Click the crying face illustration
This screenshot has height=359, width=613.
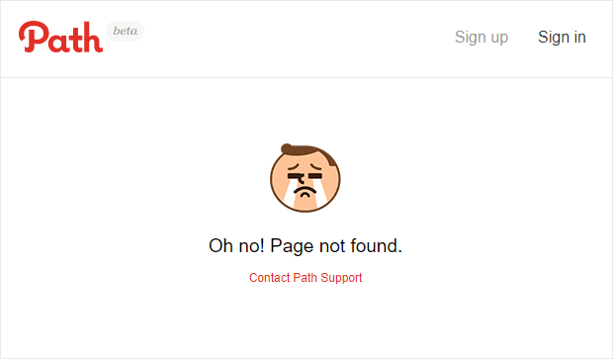(x=305, y=178)
